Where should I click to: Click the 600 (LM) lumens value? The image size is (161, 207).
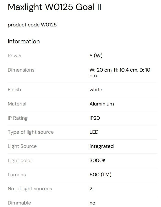click(100, 175)
